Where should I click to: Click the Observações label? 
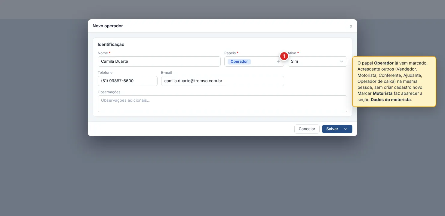point(109,92)
